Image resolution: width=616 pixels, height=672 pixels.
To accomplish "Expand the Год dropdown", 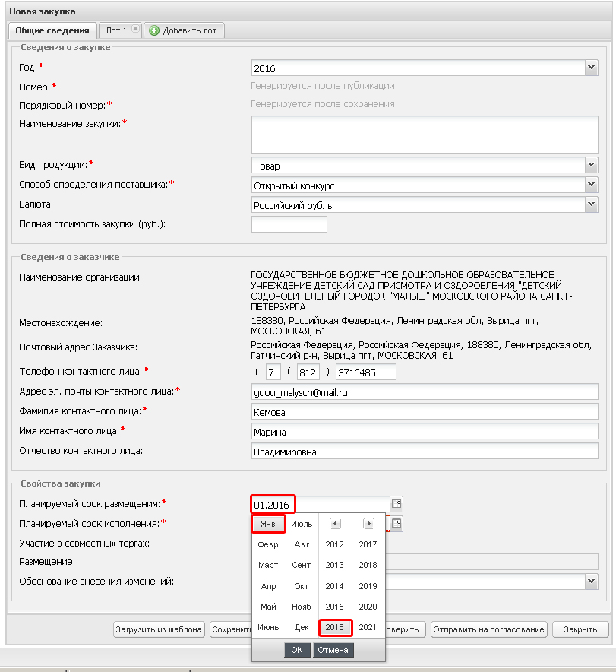I will [591, 68].
